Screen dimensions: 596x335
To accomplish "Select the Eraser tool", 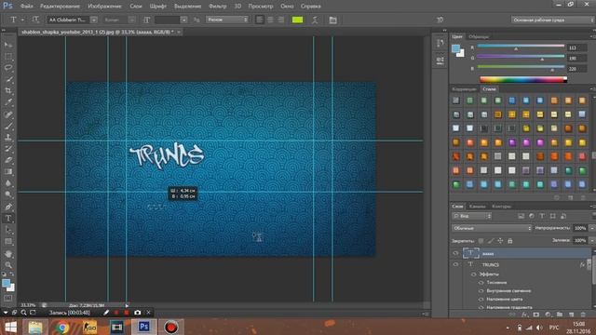I will pyautogui.click(x=8, y=160).
